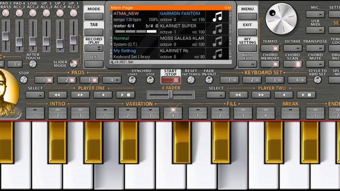The image size is (340, 191).
Task: Click the MY SETTING button
Action: coord(248,48)
